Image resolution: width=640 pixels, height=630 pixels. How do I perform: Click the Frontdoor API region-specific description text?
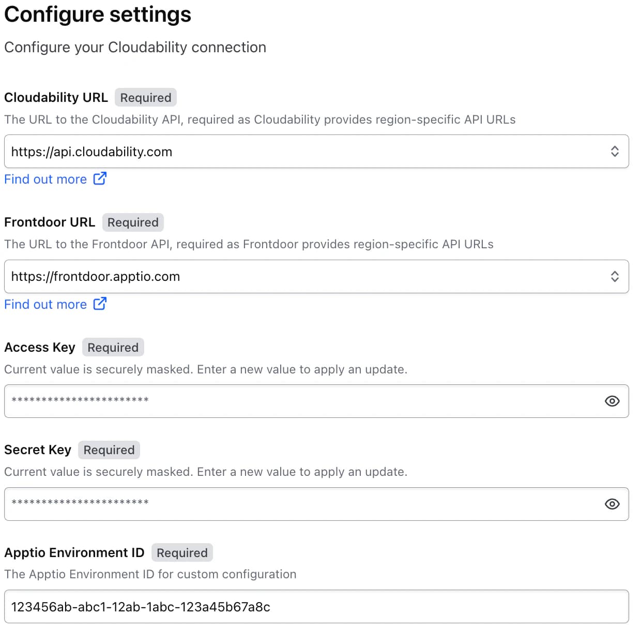point(249,244)
